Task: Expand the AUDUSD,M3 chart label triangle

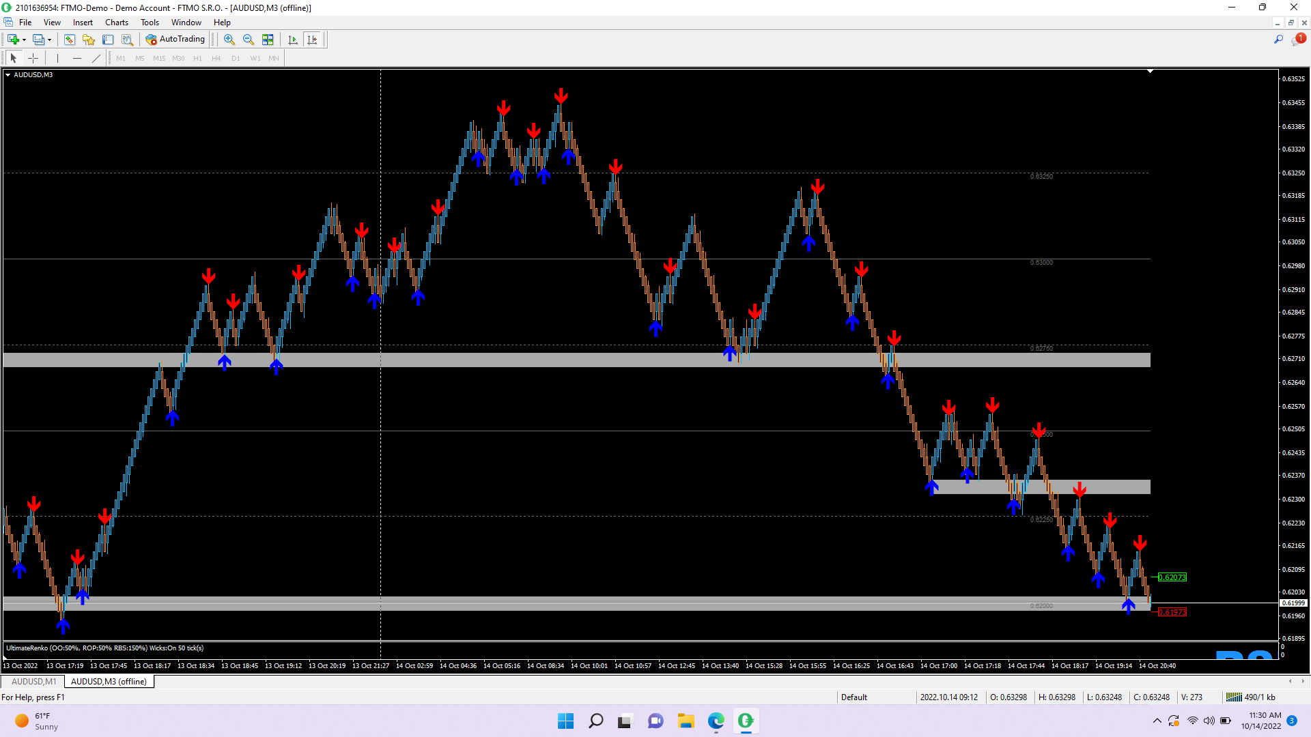Action: click(x=8, y=75)
